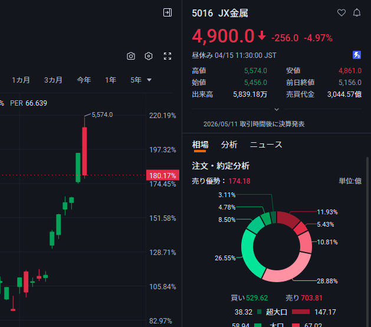Switch to the 相場 tab

tap(200, 145)
